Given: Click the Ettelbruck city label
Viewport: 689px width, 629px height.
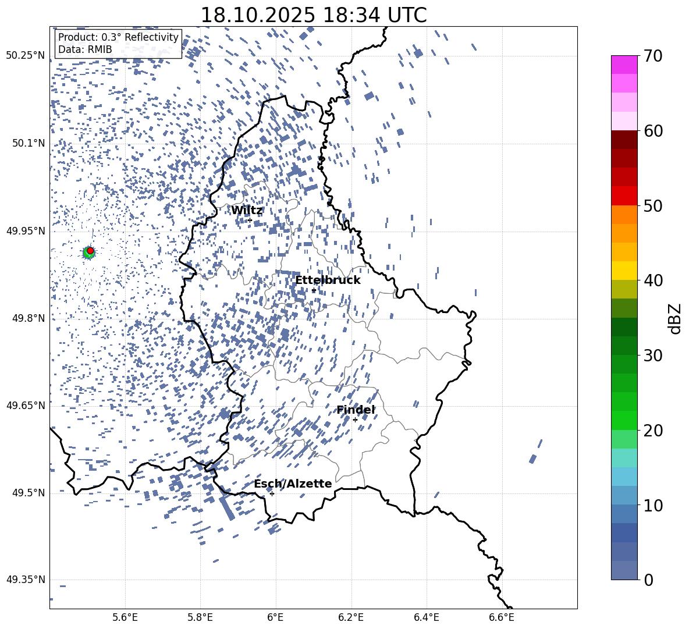Looking at the screenshot, I should coord(328,280).
